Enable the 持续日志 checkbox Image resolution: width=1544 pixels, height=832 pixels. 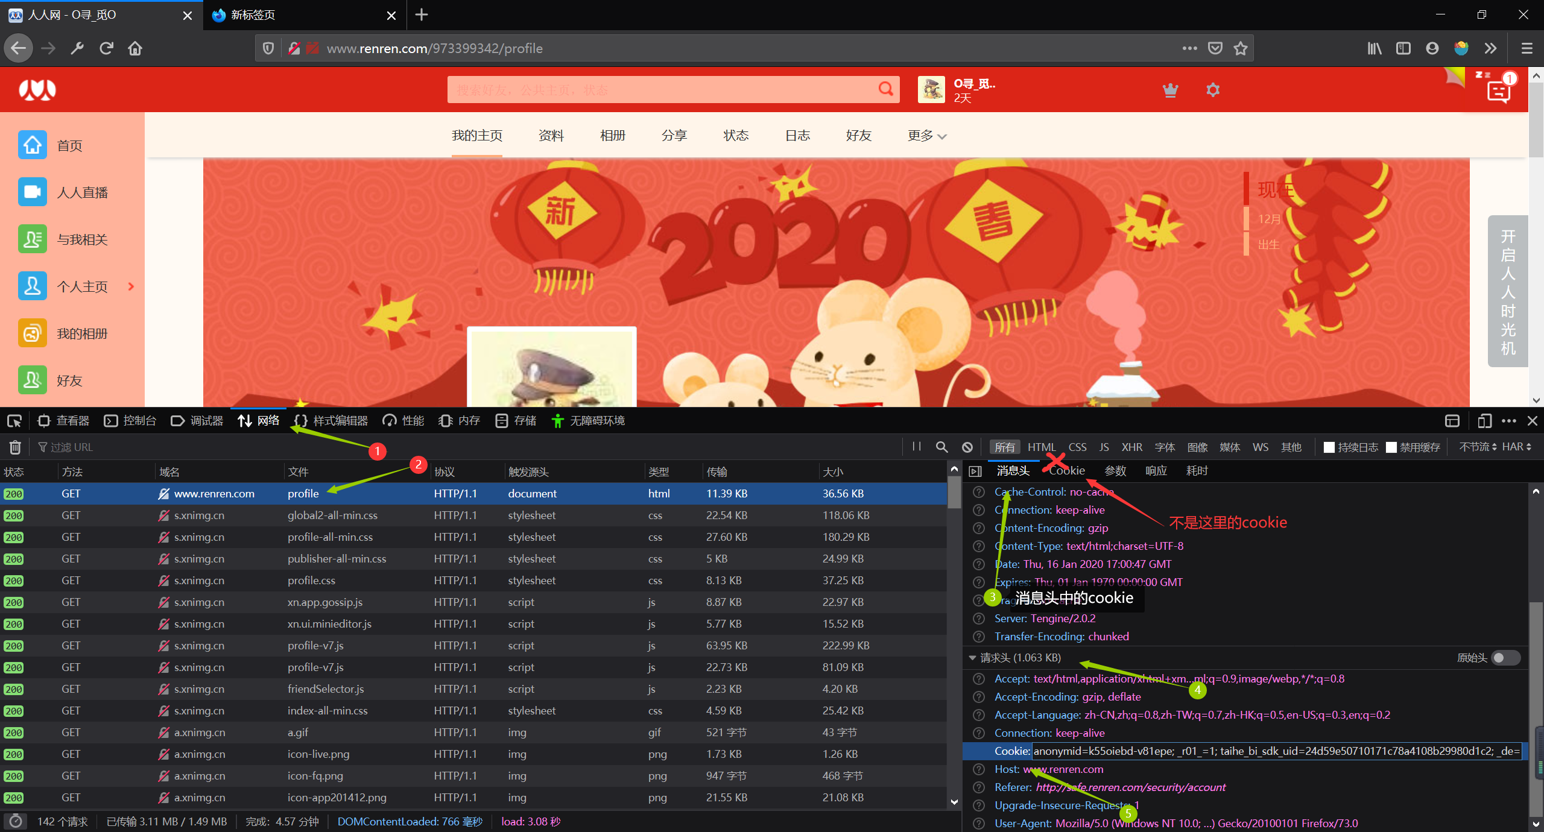coord(1329,447)
